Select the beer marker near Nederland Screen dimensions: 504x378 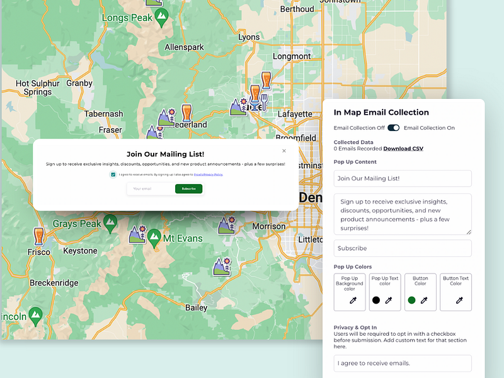(x=186, y=113)
